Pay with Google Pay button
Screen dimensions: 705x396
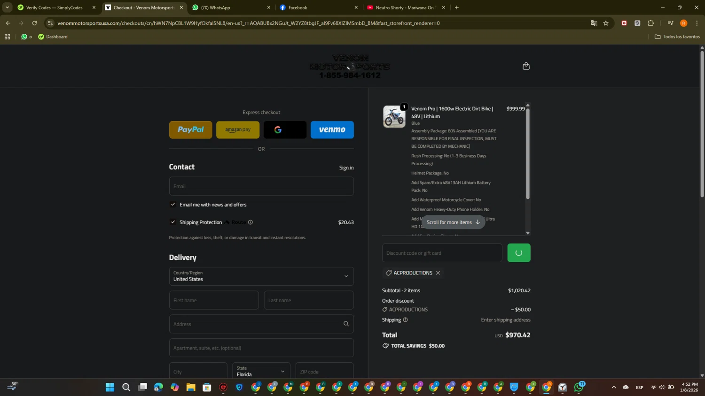(x=285, y=130)
